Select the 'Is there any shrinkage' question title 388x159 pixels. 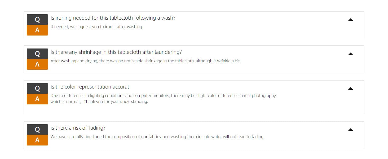[116, 52]
